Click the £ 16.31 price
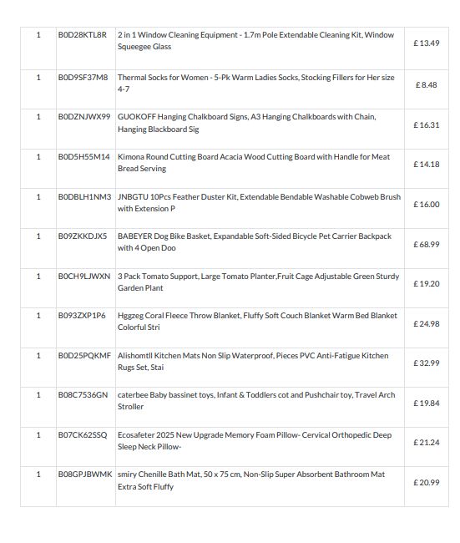The height and width of the screenshot is (543, 460). [x=427, y=125]
